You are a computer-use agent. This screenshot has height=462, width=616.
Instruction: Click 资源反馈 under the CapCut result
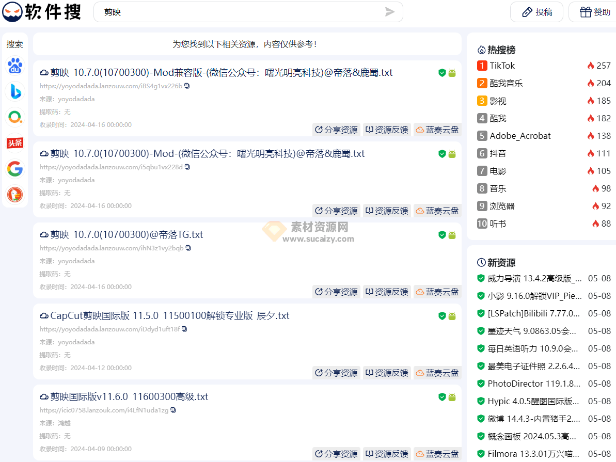coord(386,373)
